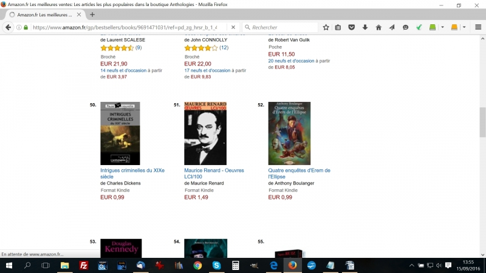
Task: Open FileZilla from the taskbar
Action: point(84,265)
